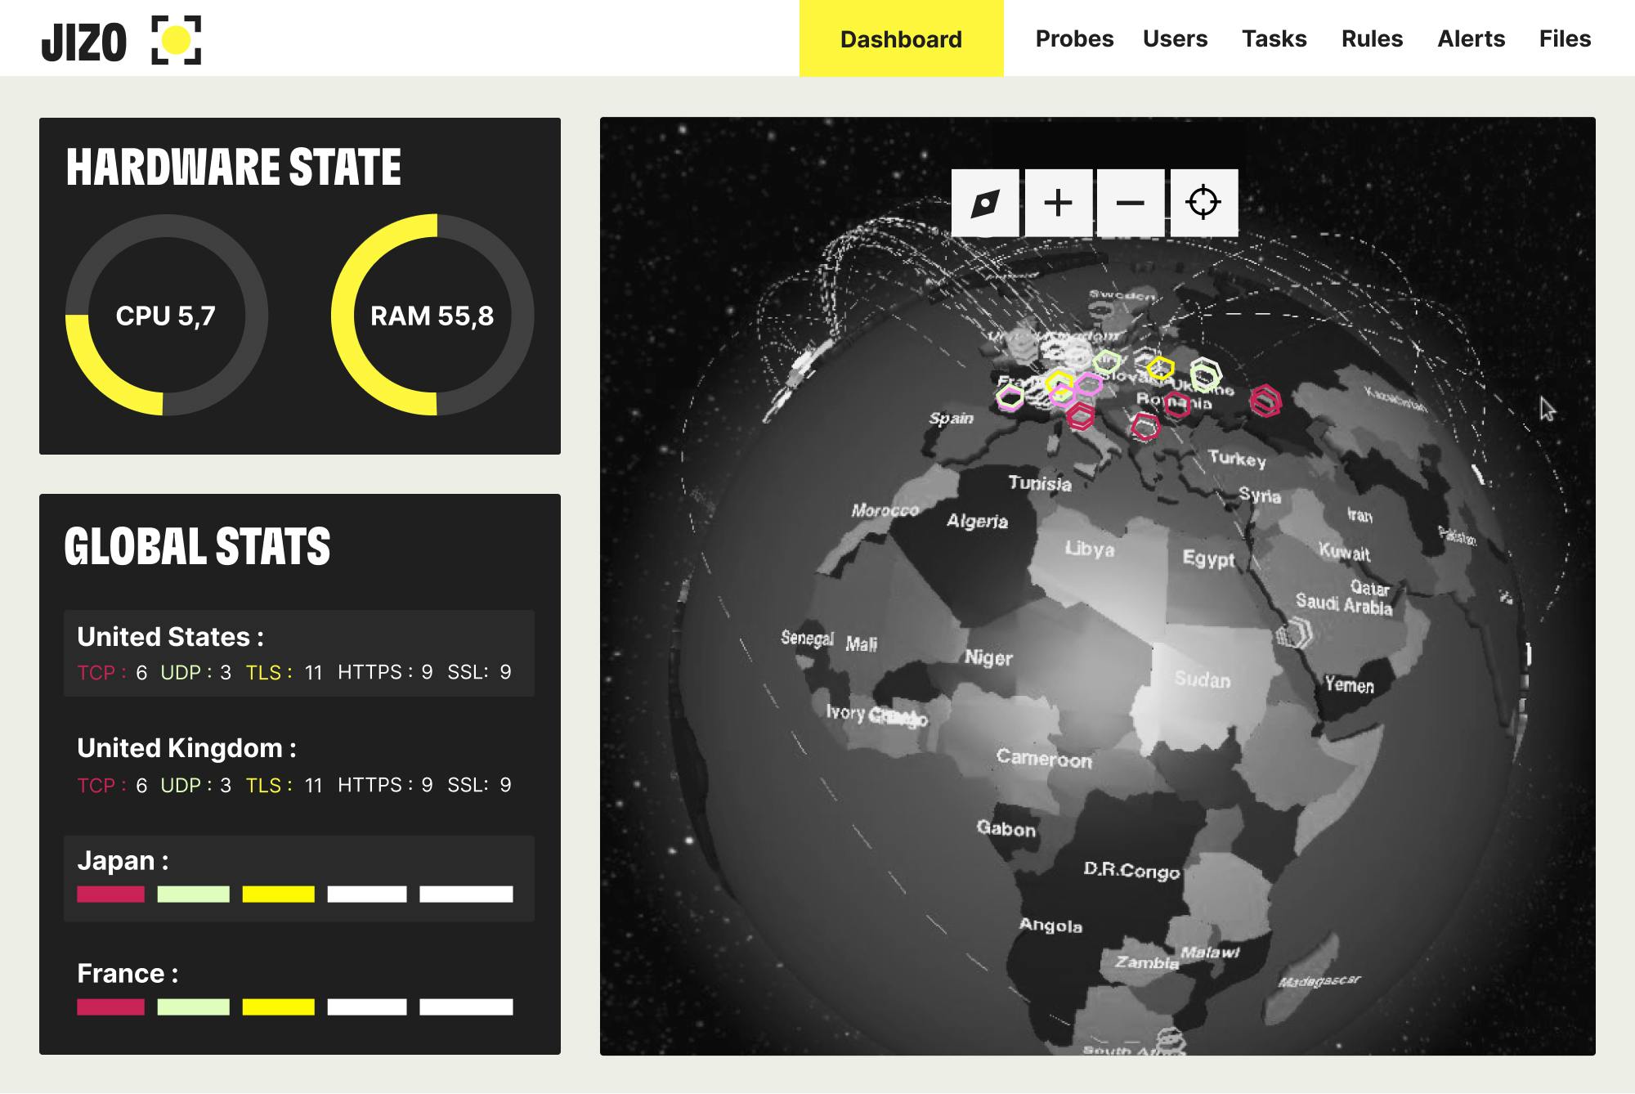Click the crosshair recenter map button
This screenshot has height=1094, width=1635.
tap(1203, 203)
